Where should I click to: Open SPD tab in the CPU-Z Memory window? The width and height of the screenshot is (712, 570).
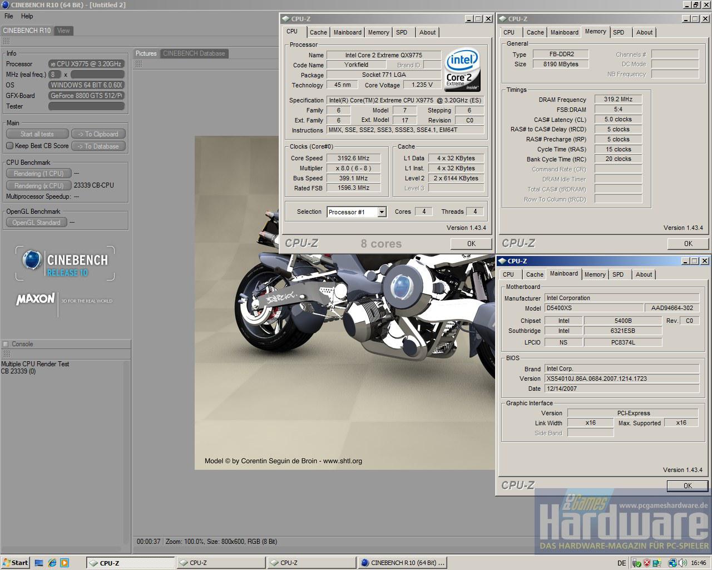coord(619,32)
